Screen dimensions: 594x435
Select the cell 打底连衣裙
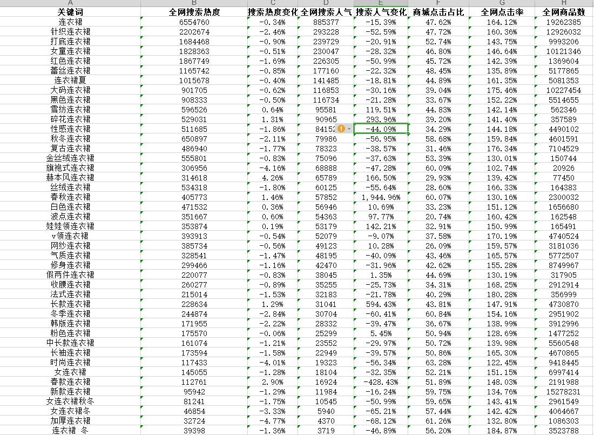click(x=70, y=41)
